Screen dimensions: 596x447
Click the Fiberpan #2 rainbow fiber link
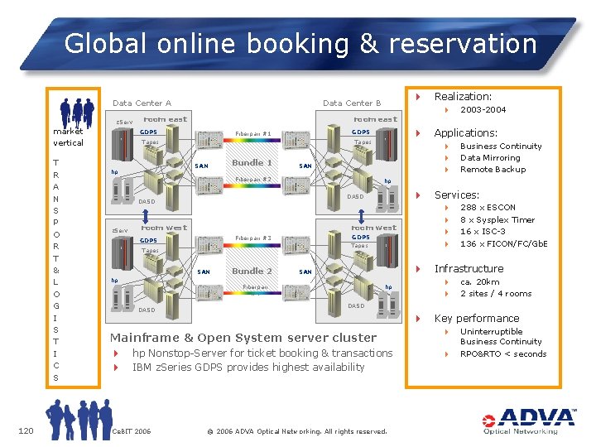[252, 185]
